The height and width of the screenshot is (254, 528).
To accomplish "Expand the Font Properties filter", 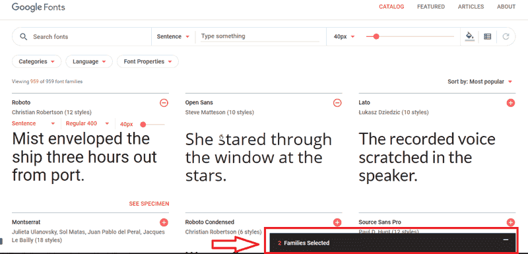I will [x=147, y=61].
